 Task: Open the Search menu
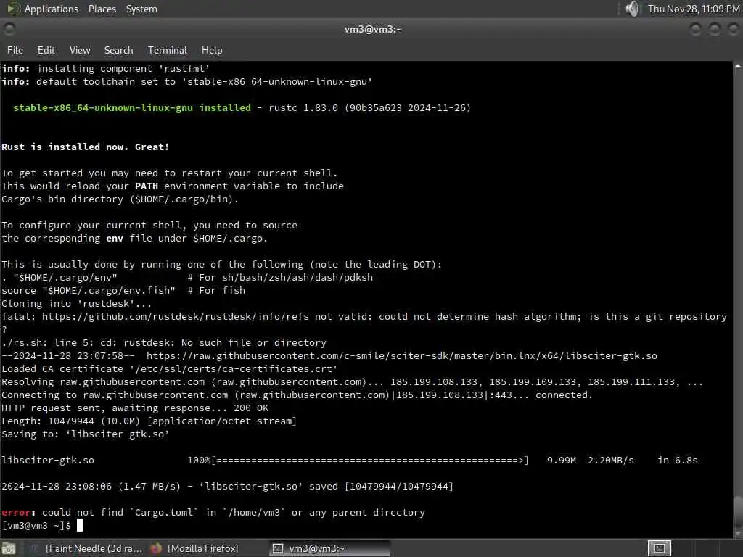pos(118,50)
